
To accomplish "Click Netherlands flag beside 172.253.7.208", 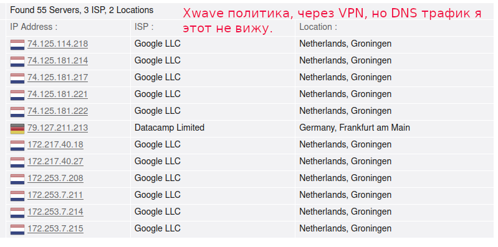I will click(x=17, y=179).
